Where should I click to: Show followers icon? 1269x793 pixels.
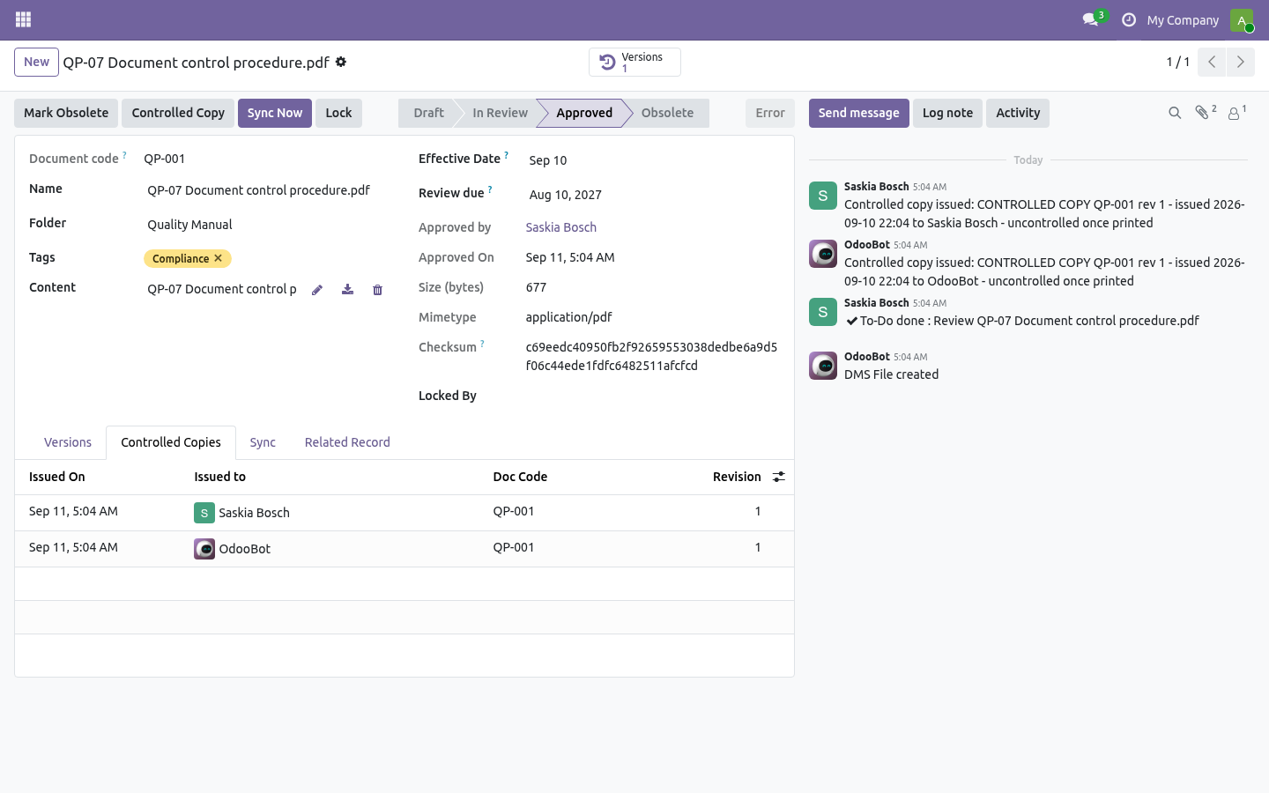1237,112
